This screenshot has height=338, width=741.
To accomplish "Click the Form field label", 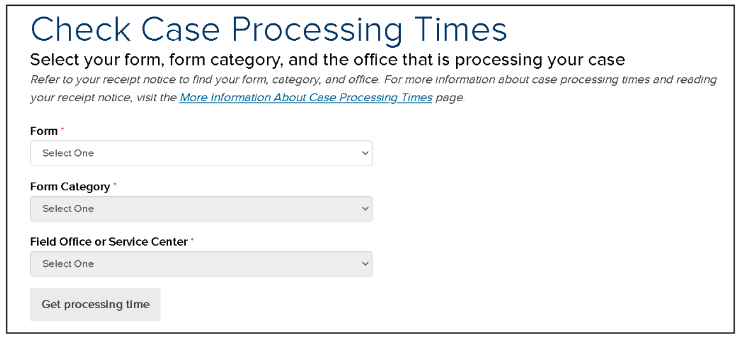I will coord(44,131).
